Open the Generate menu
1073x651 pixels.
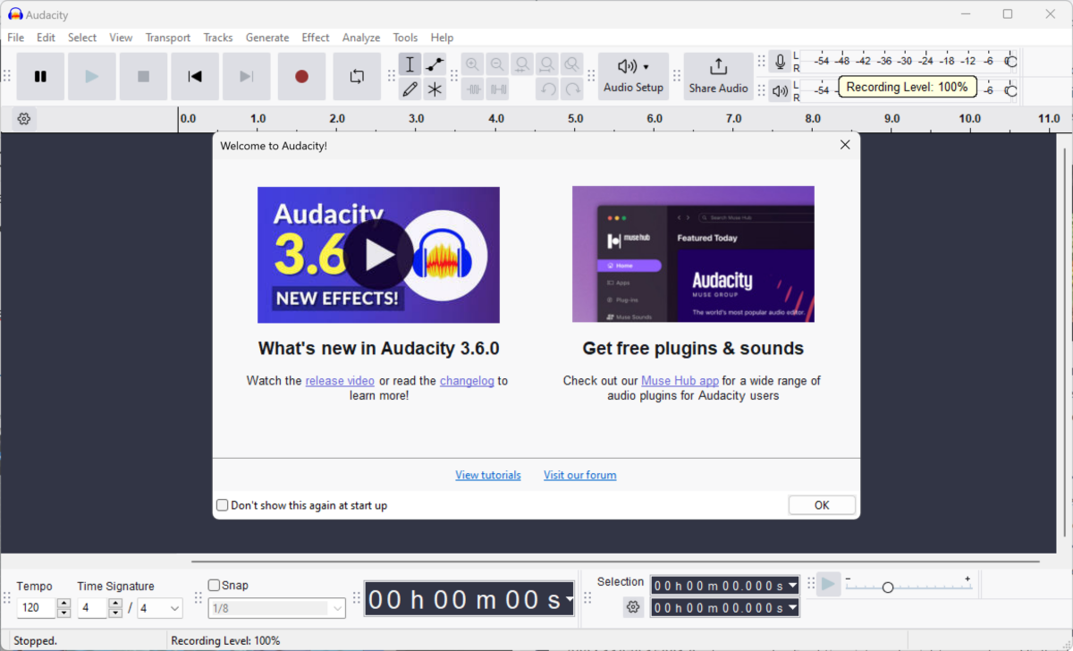[266, 37]
